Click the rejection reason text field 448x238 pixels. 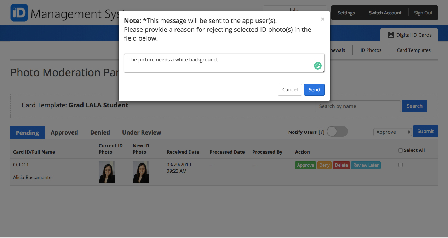[x=224, y=63]
